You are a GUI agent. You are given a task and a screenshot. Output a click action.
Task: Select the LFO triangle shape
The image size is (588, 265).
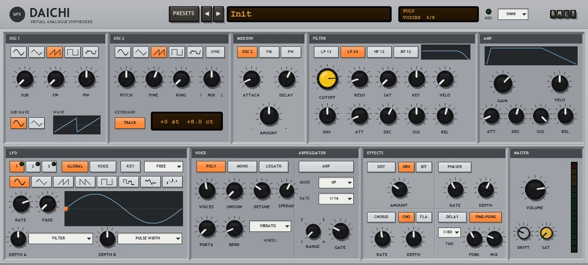pyautogui.click(x=42, y=182)
